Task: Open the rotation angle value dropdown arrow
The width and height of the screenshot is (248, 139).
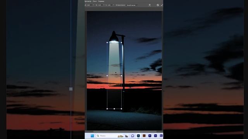Action: click(x=93, y=5)
